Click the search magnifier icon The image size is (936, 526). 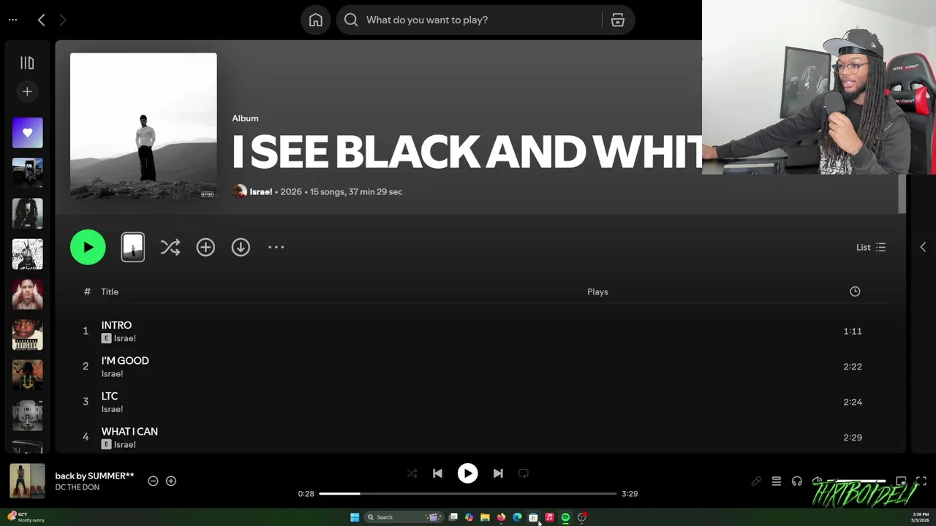point(351,20)
